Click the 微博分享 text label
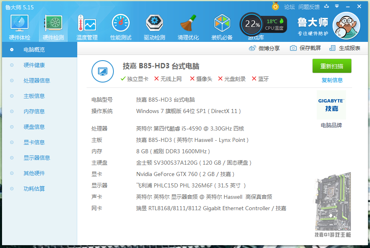 click(x=269, y=48)
